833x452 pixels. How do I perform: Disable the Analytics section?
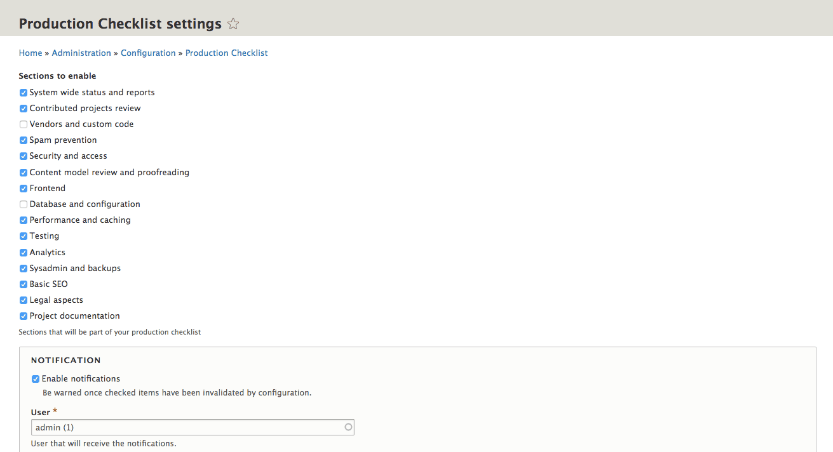24,253
